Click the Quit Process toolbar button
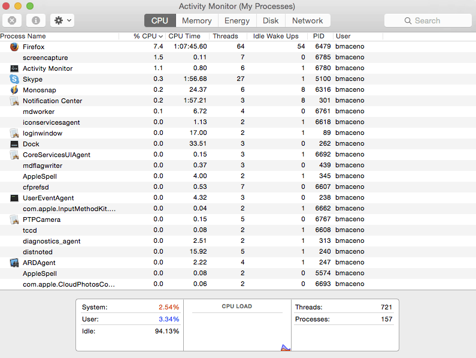 point(12,20)
